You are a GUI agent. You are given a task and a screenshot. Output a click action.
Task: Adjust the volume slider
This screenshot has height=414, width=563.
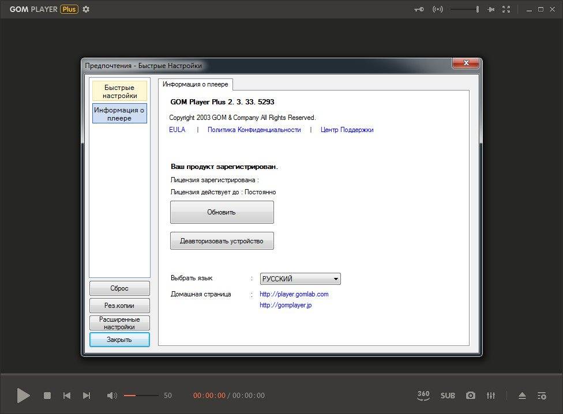point(141,396)
